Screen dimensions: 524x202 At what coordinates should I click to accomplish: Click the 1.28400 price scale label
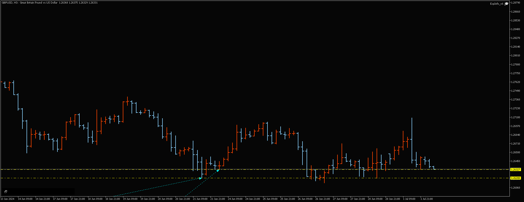(x=516, y=29)
